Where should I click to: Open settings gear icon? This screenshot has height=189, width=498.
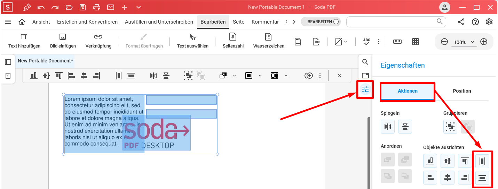(489, 22)
